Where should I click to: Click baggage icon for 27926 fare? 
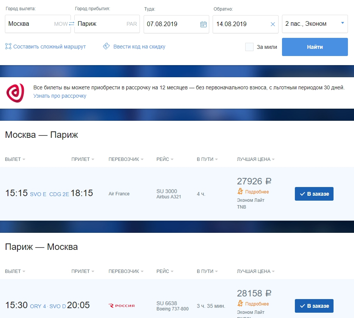(x=240, y=192)
